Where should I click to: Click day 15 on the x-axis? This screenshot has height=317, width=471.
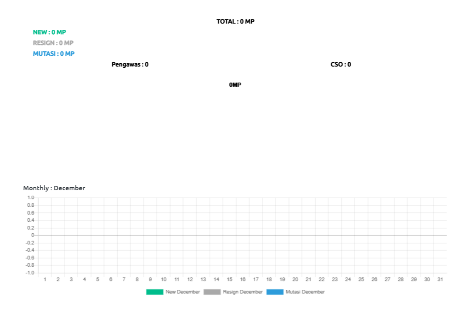(229, 279)
